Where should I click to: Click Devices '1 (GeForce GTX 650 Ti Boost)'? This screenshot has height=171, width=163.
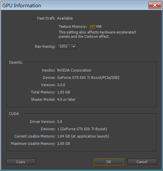click(82, 129)
